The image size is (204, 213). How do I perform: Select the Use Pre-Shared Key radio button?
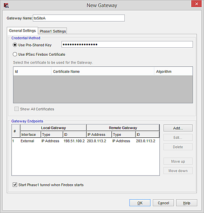15,45
